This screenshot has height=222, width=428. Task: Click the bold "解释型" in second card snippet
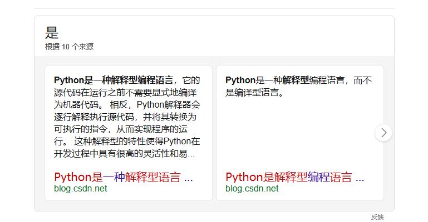(296, 80)
